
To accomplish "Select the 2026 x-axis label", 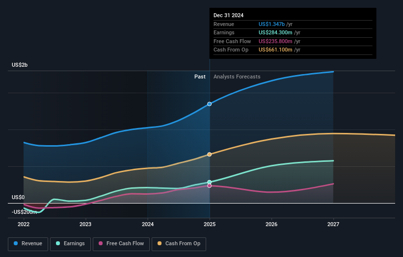I will 271,224.
